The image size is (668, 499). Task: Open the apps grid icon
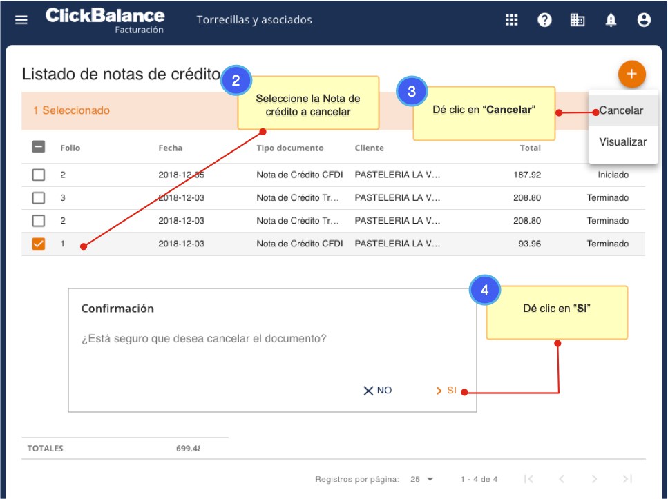coord(512,20)
